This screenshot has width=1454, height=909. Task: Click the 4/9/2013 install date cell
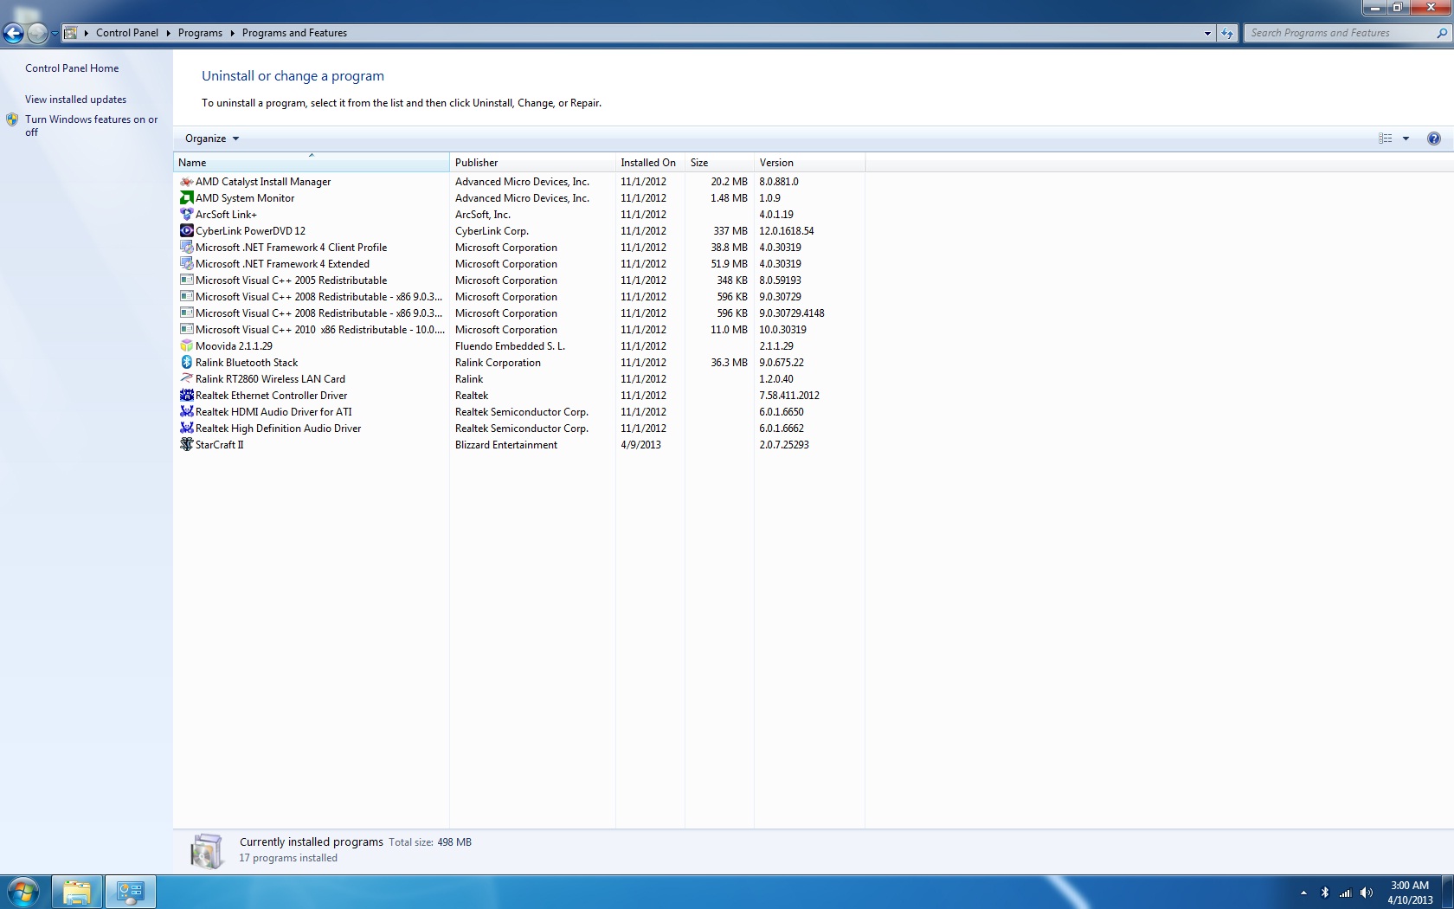pyautogui.click(x=640, y=445)
